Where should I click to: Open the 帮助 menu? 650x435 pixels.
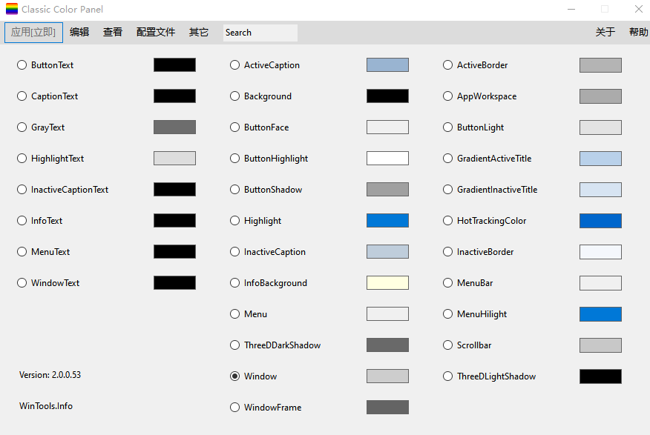[x=638, y=33]
